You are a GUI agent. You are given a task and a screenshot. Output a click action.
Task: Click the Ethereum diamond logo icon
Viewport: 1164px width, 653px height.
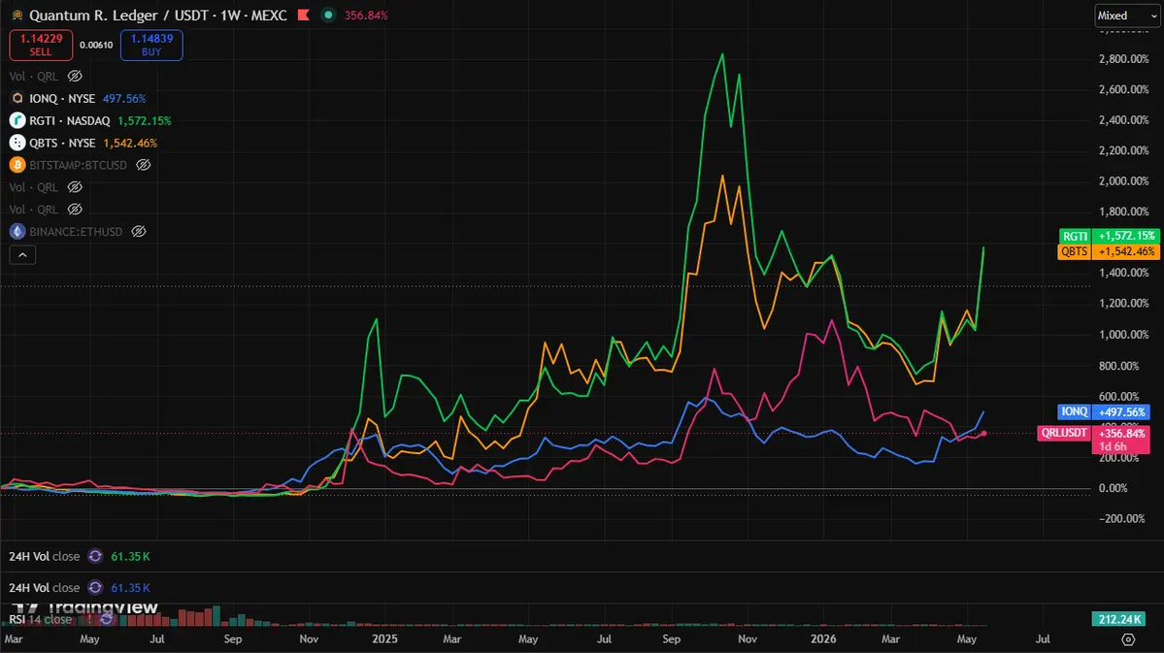coord(17,232)
